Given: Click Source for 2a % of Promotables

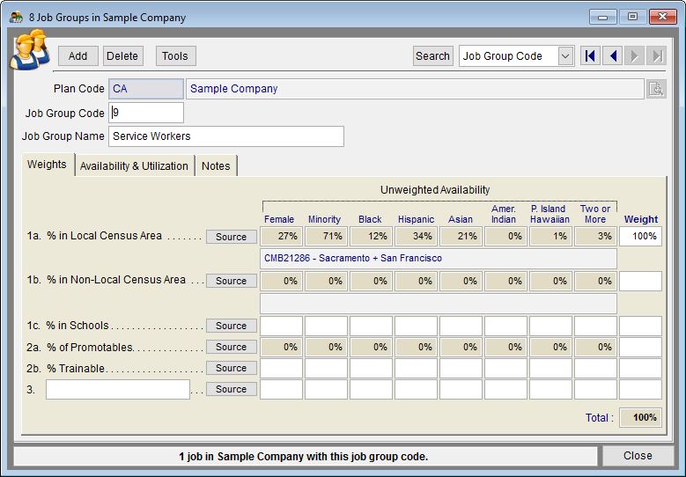Looking at the screenshot, I should pyautogui.click(x=232, y=347).
